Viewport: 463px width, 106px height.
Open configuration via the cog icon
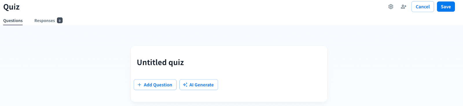coord(391,7)
